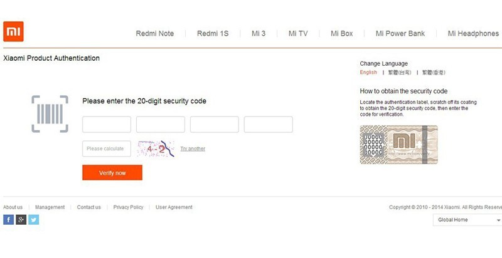
Task: Open the Twitter social icon
Action: pos(33,219)
